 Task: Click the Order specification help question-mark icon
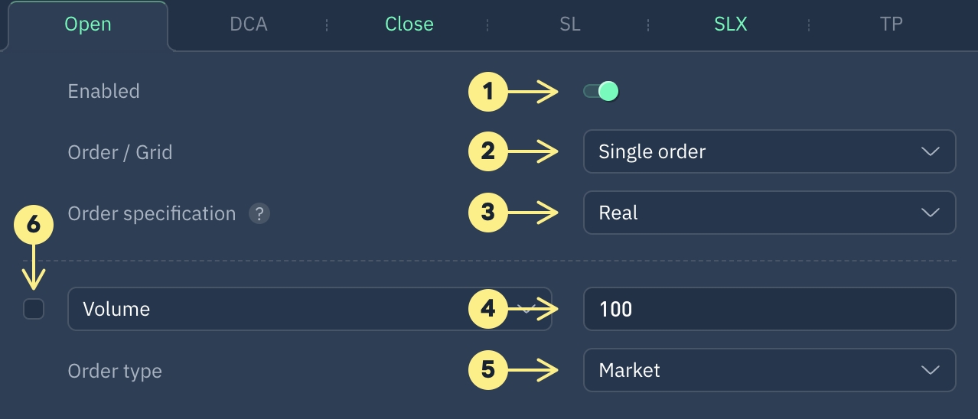click(x=259, y=214)
